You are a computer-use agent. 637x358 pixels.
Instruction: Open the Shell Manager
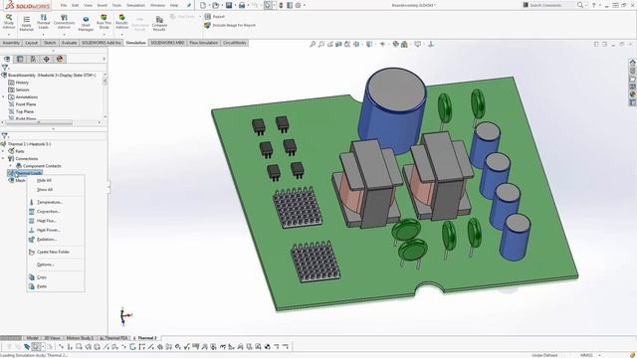click(x=86, y=24)
